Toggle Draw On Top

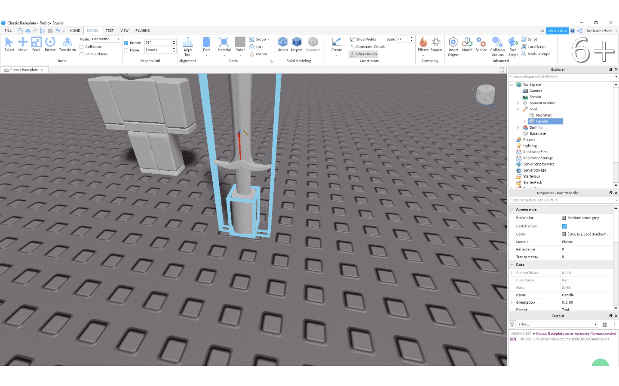click(x=363, y=54)
